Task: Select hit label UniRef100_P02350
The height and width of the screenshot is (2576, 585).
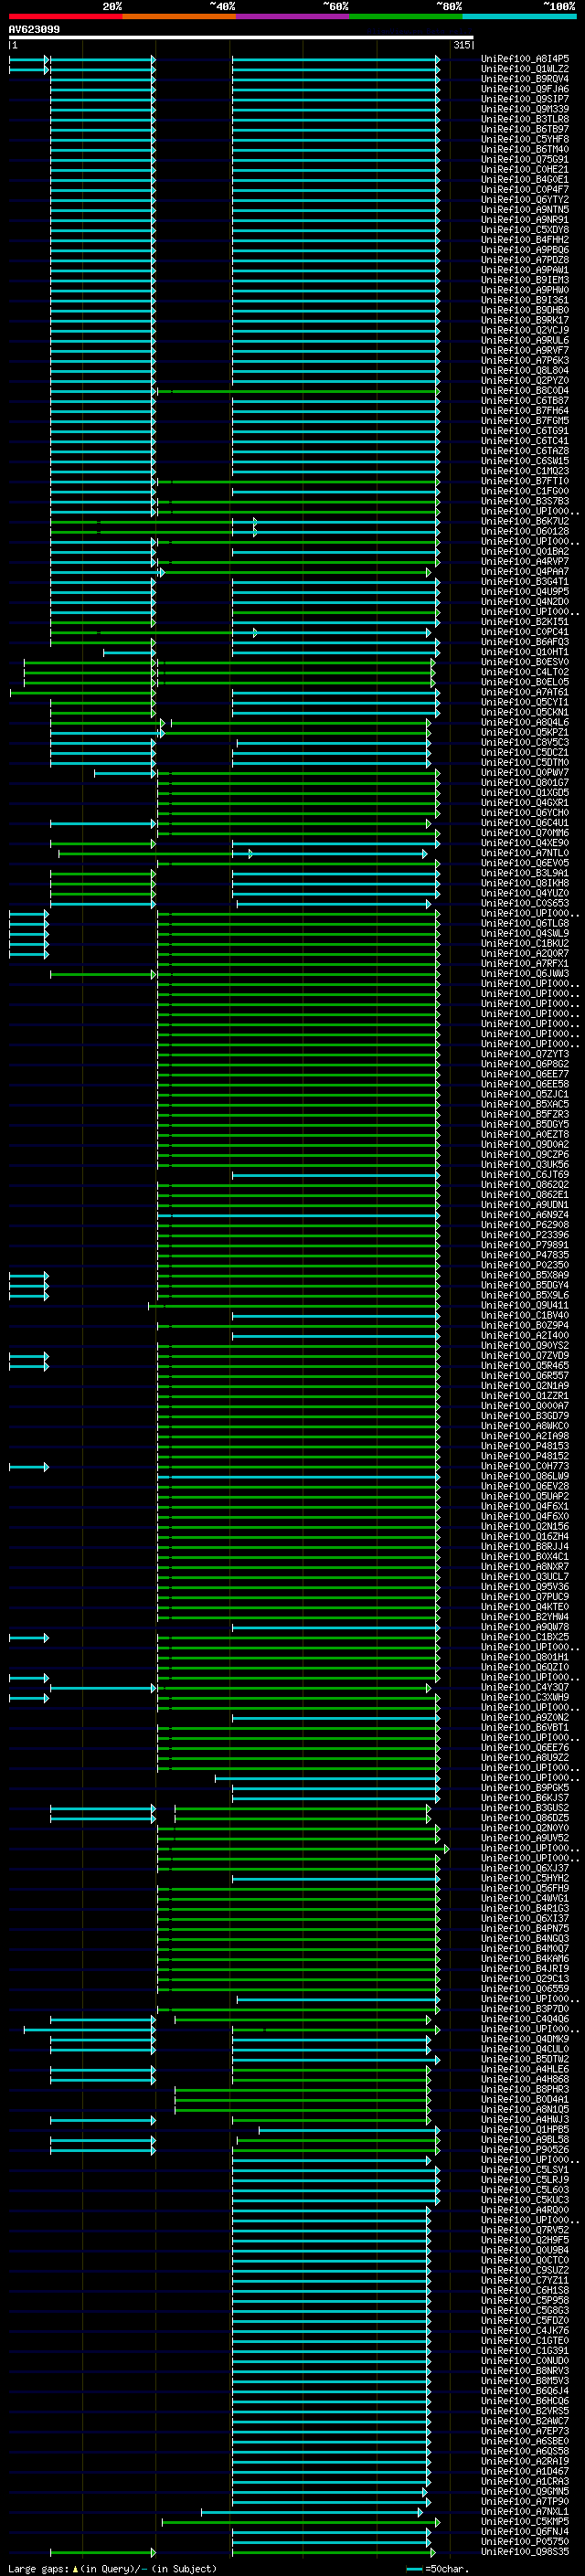Action: pyautogui.click(x=525, y=1265)
